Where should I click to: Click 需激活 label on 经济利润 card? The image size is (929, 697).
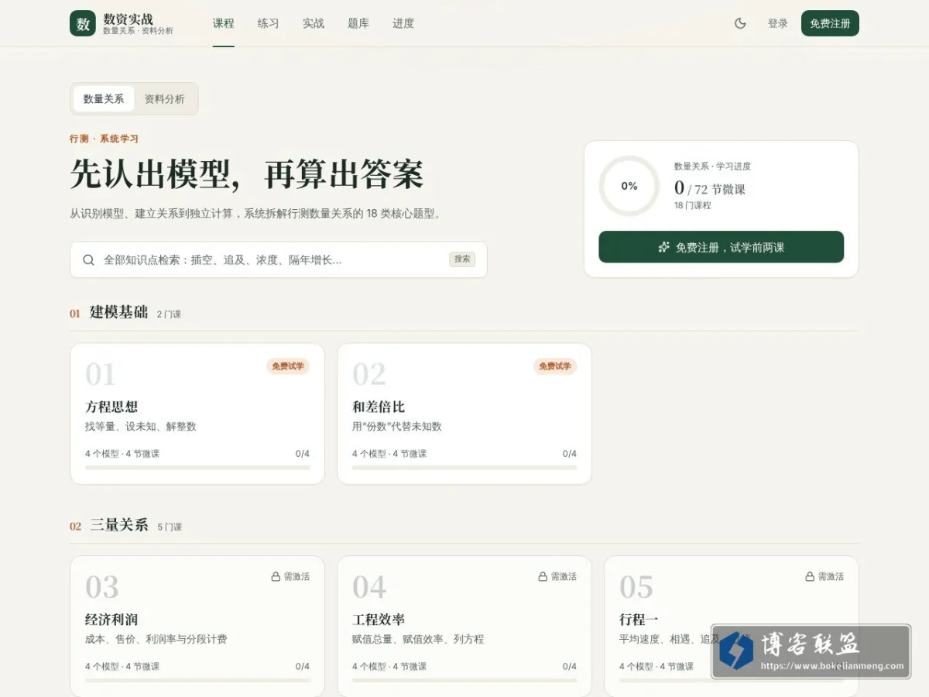[297, 577]
